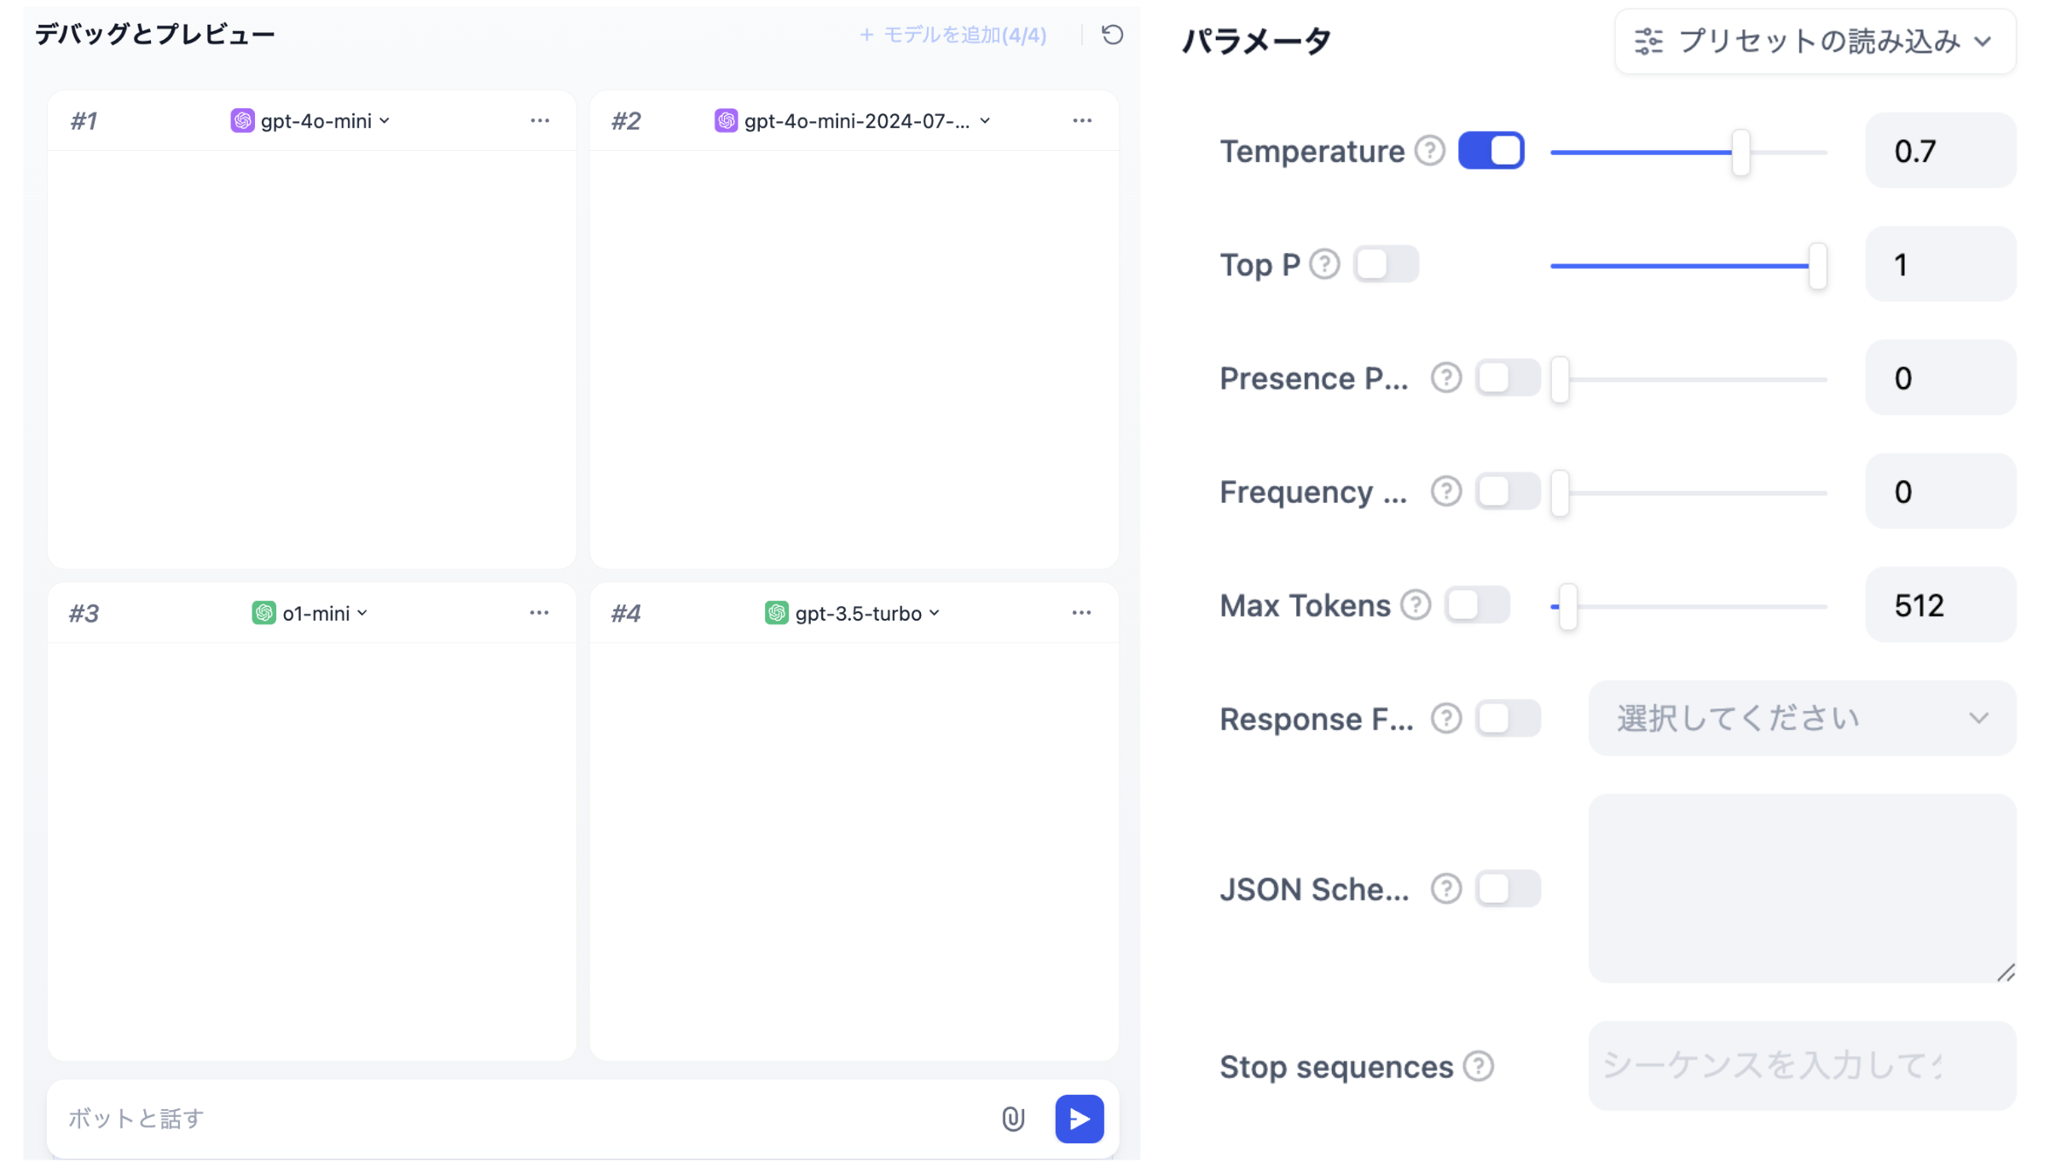This screenshot has height=1168, width=2050.
Task: Open more options for gpt-4o-mini panel #1
Action: (x=541, y=120)
